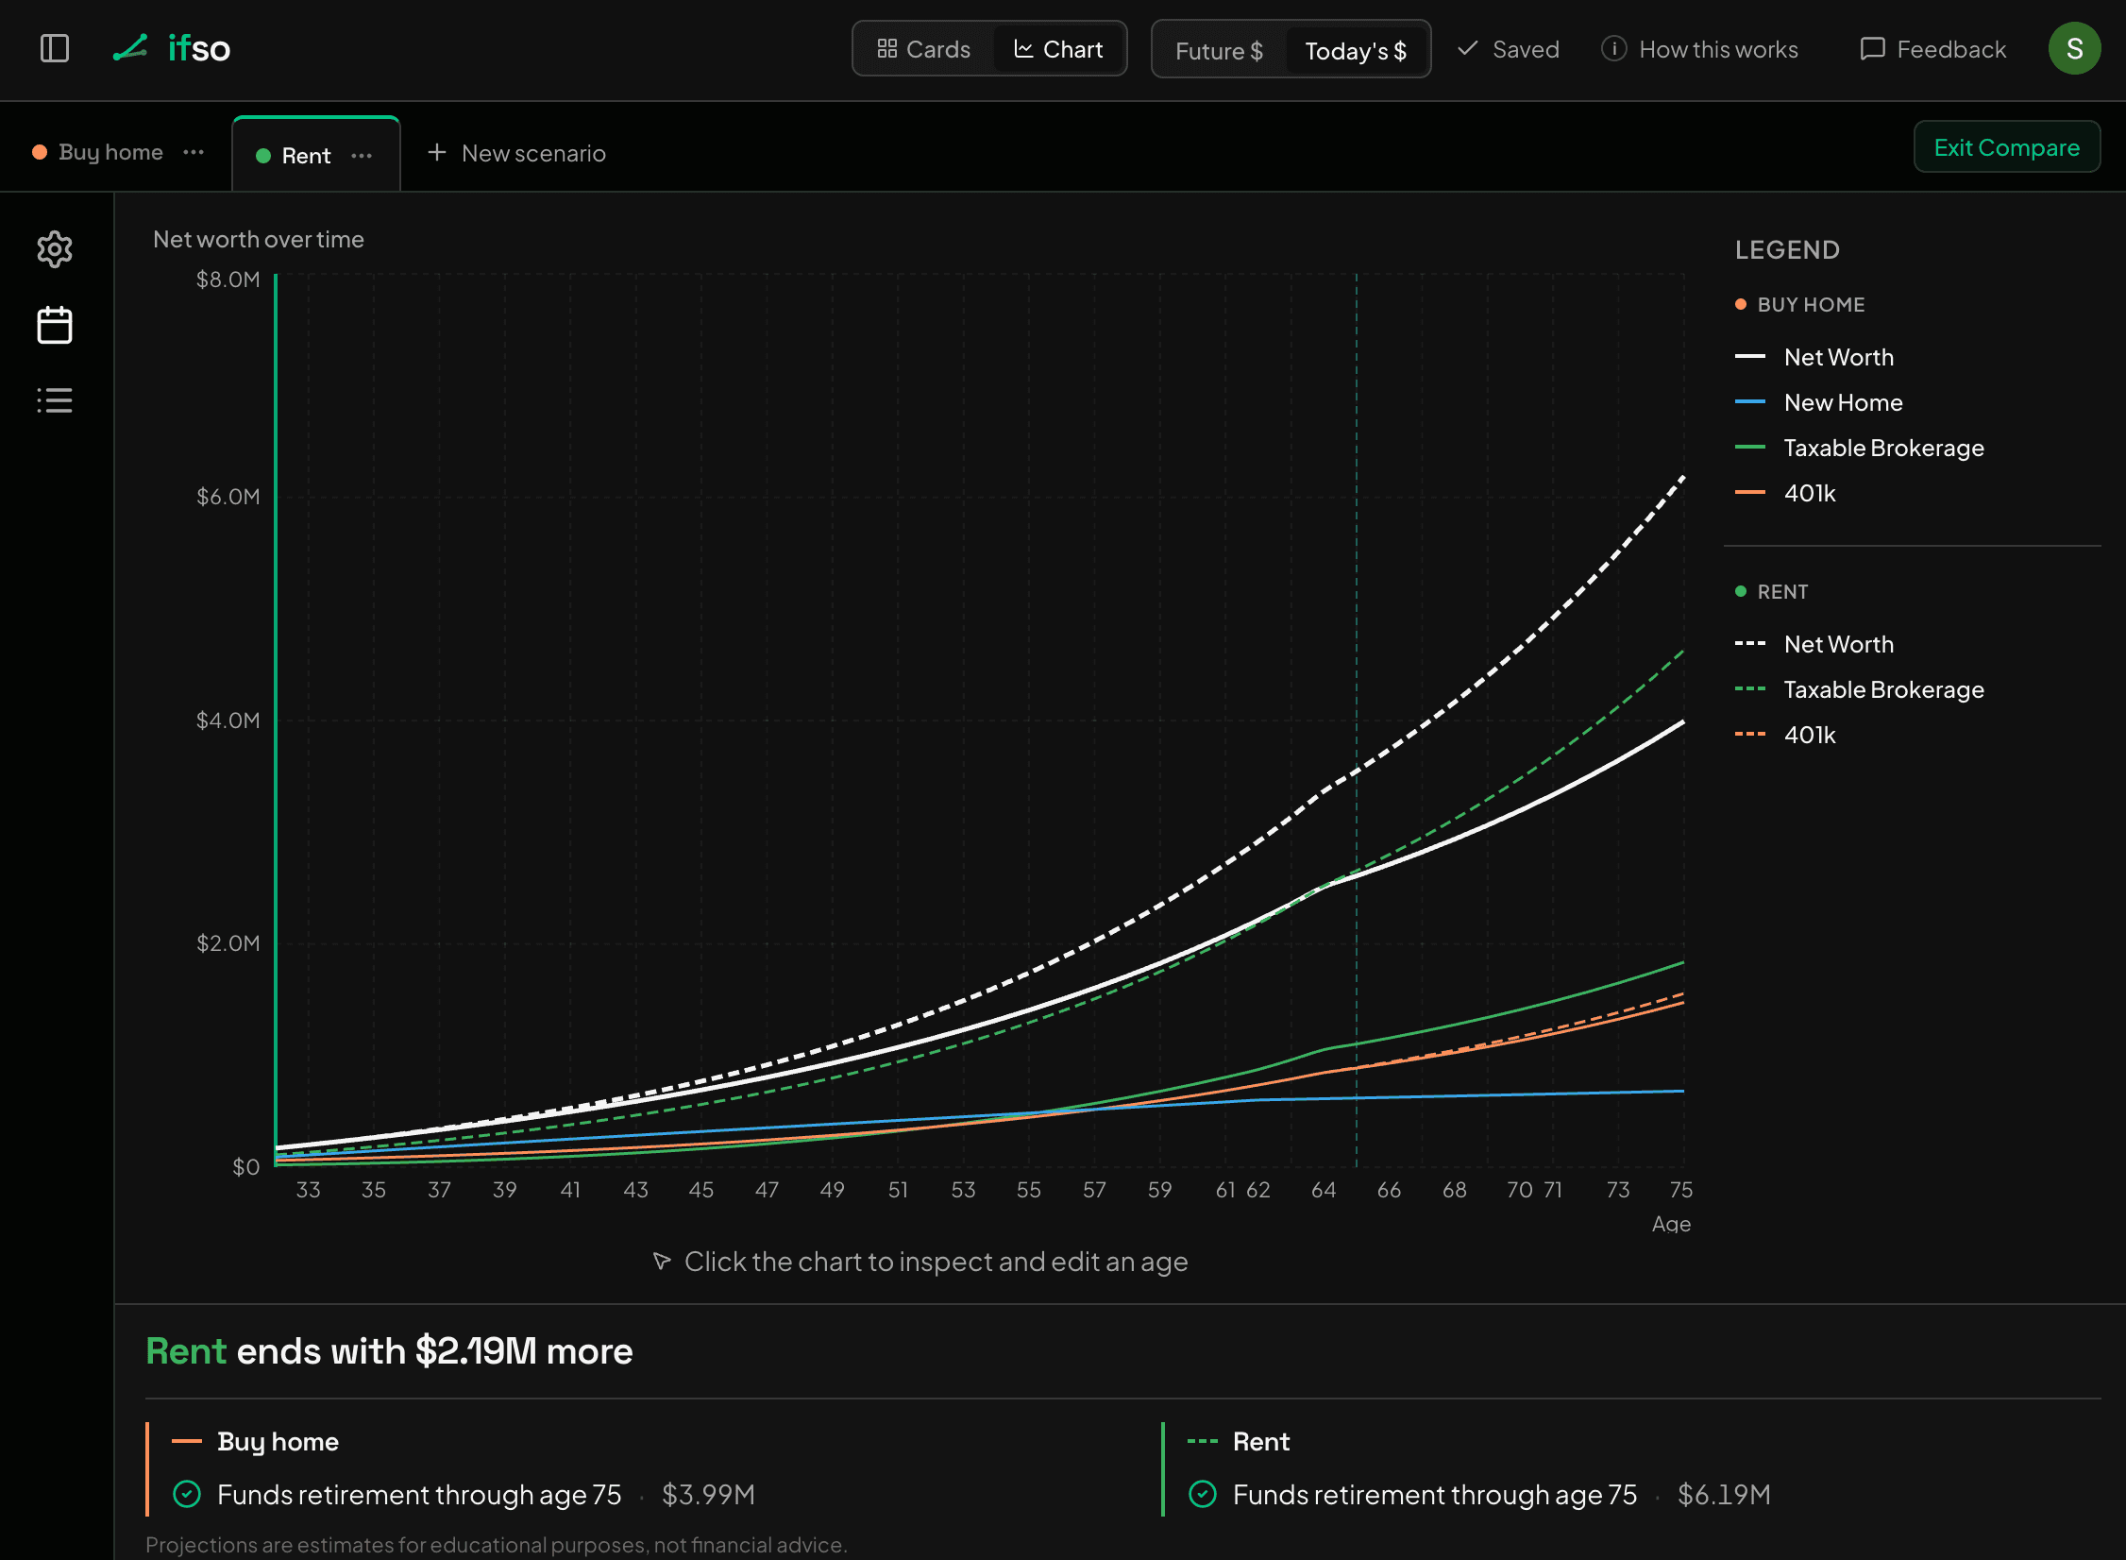Click the ifso logo
This screenshot has height=1560, width=2126.
172,48
